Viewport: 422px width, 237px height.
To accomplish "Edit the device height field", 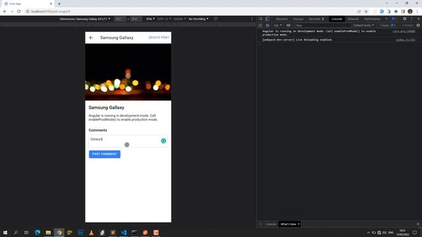I will click(136, 19).
